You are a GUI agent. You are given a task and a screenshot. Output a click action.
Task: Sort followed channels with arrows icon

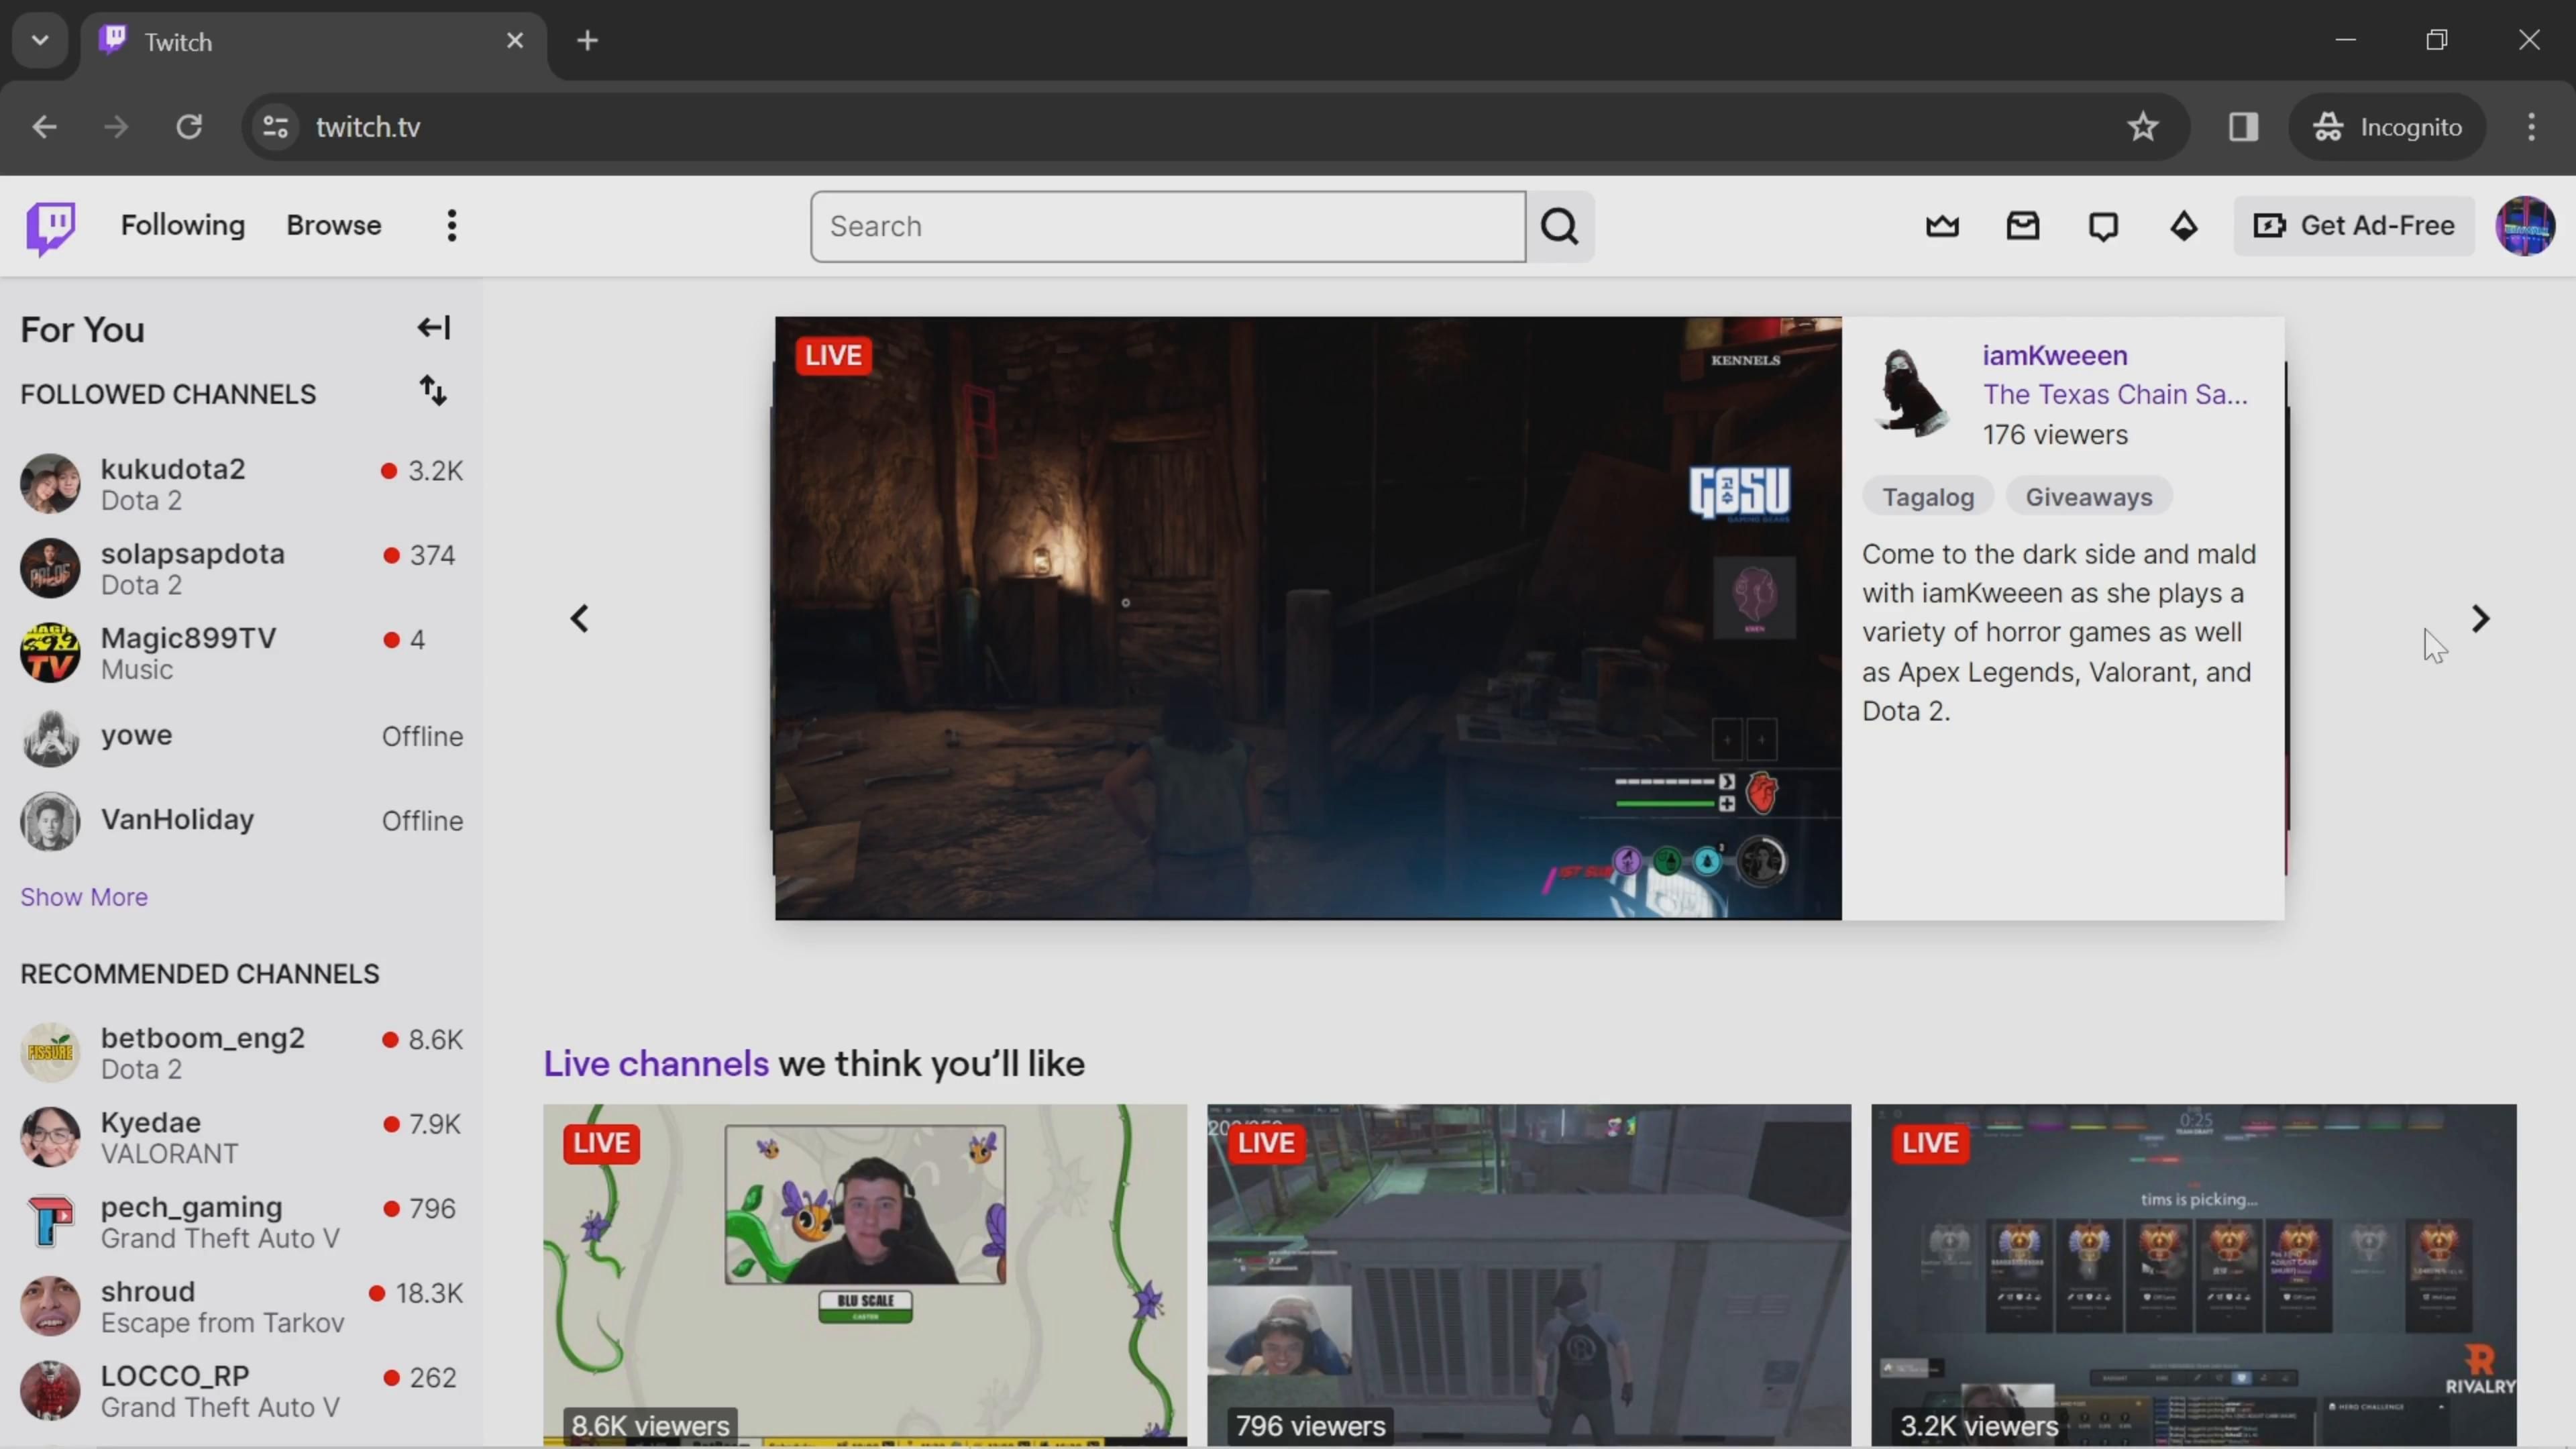click(433, 391)
